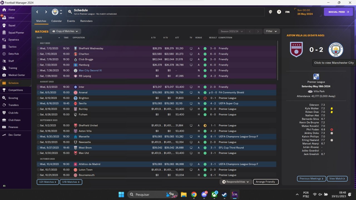Image resolution: width=356 pixels, height=200 pixels.
Task: Open the help question mark icon
Action: pyautogui.click(x=279, y=12)
